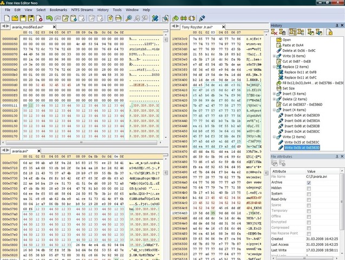
Task: Pin the File Attributes panel
Action: pos(337,157)
